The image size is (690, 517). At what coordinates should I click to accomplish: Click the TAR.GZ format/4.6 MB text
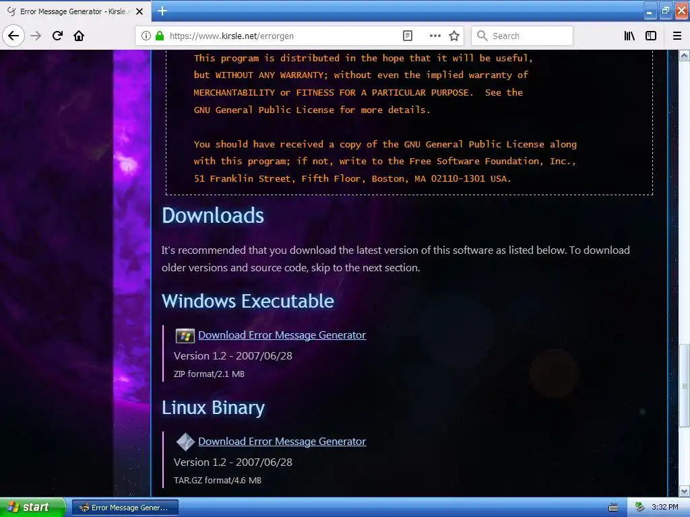pos(218,481)
